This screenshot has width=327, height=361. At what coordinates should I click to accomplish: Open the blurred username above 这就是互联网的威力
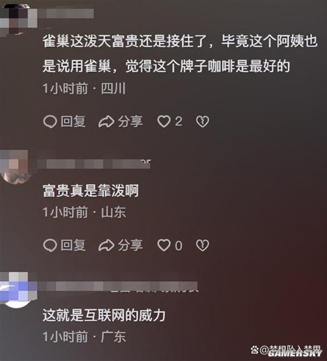click(x=118, y=286)
